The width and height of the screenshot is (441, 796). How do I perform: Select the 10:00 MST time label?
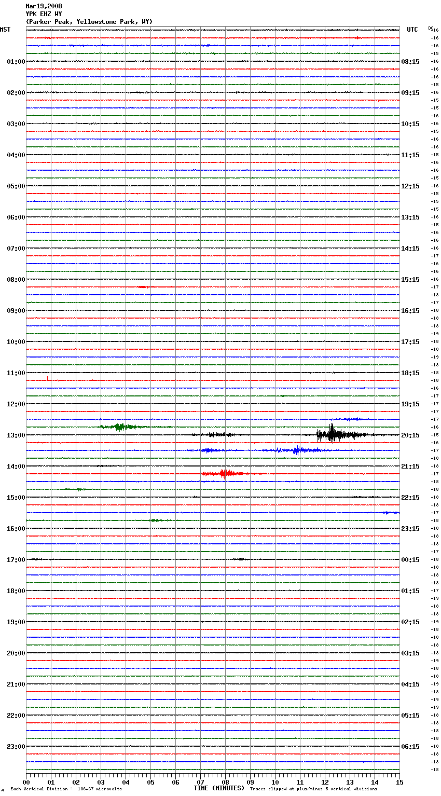click(x=16, y=342)
